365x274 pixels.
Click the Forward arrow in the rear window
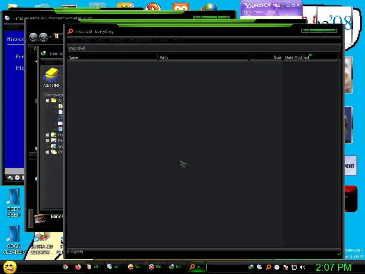43,37
